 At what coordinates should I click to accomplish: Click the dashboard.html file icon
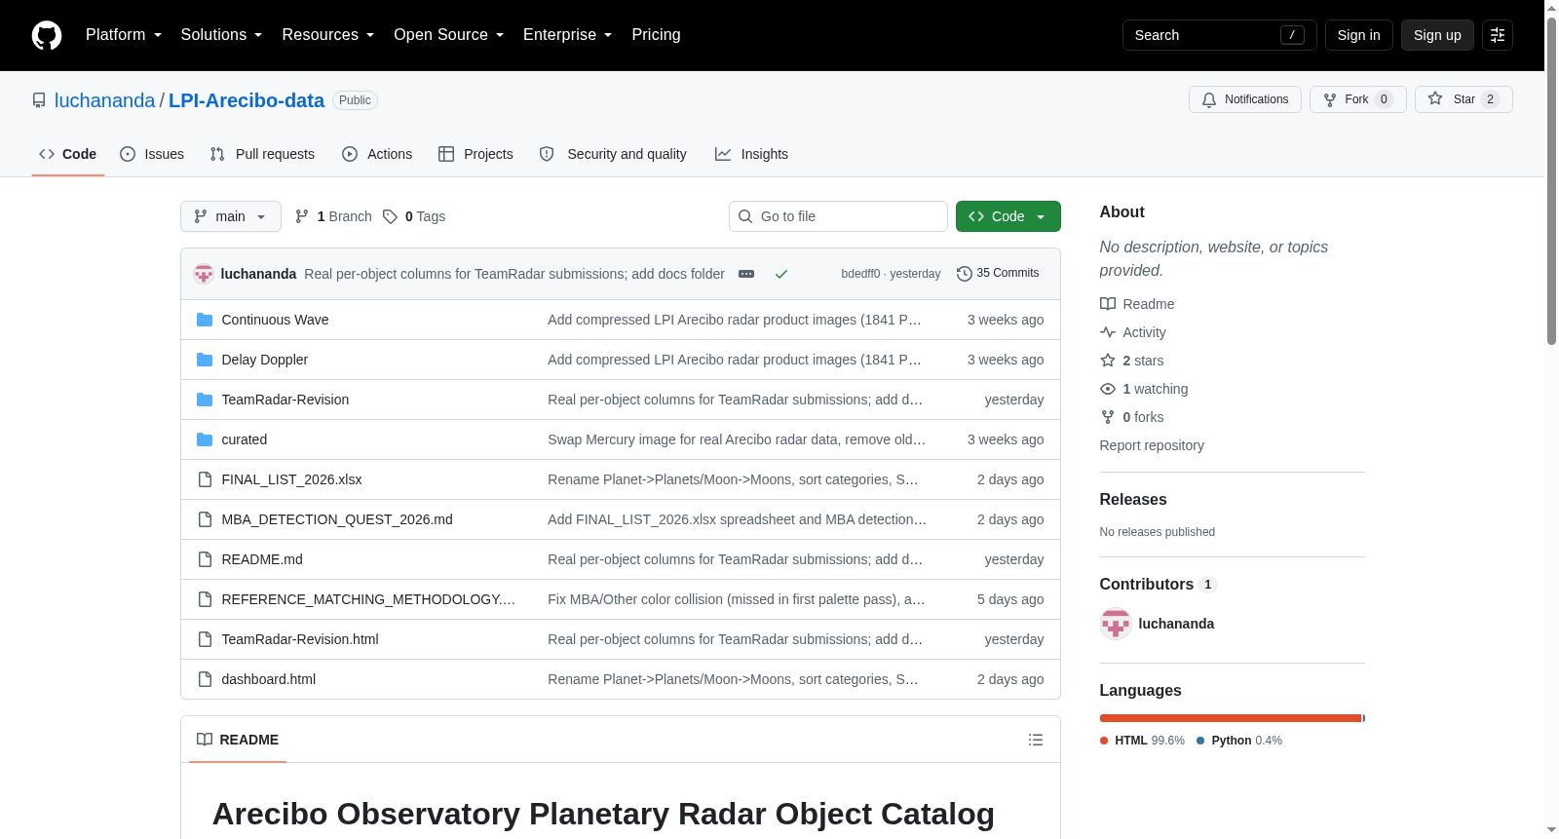click(205, 679)
